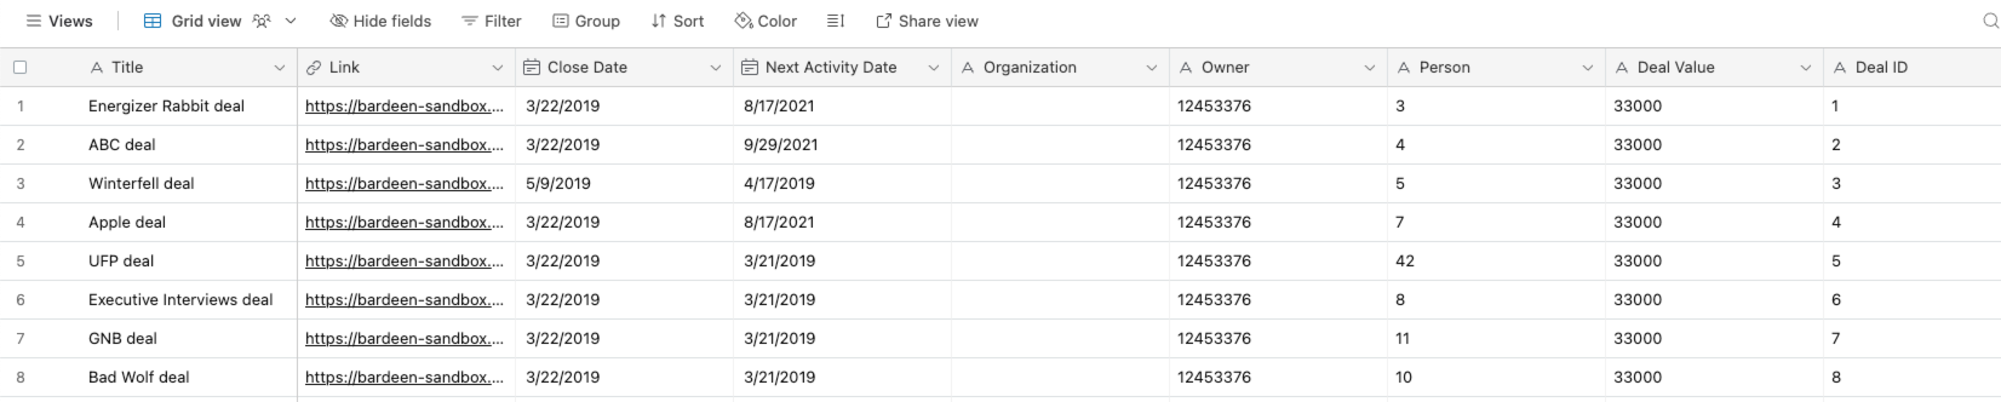Open Owner column dropdown arrow
Image resolution: width=2001 pixels, height=402 pixels.
[1371, 68]
